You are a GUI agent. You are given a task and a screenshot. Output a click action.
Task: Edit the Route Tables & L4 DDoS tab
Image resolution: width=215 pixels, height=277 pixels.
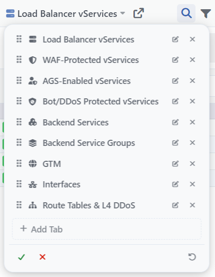tap(175, 205)
